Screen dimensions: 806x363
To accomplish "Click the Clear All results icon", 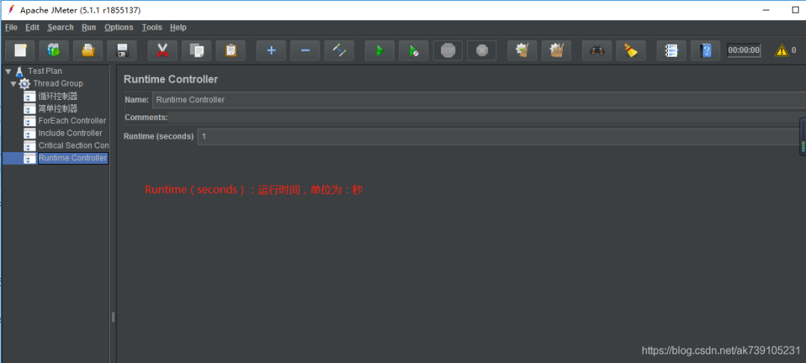I will click(x=556, y=51).
